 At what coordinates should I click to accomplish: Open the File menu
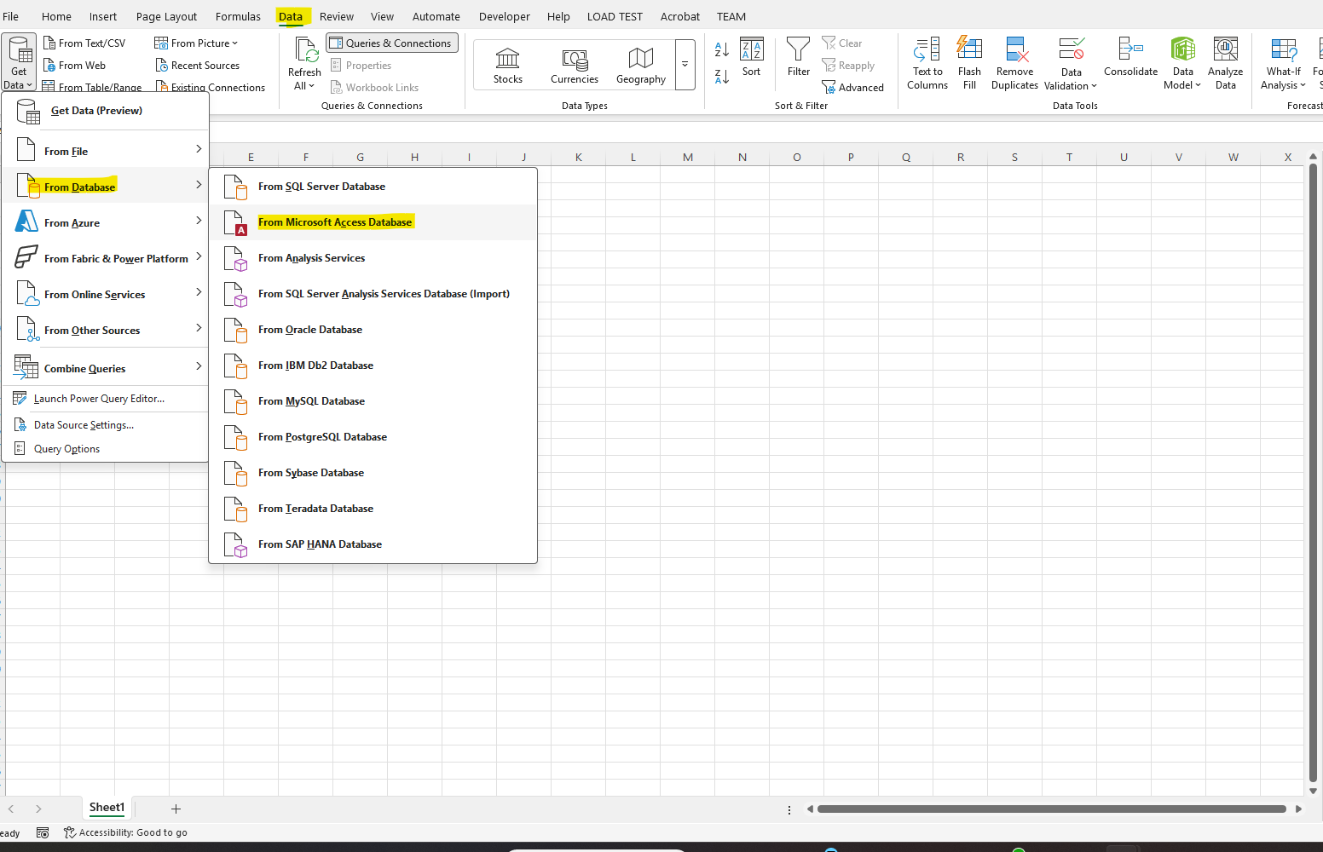pos(11,16)
